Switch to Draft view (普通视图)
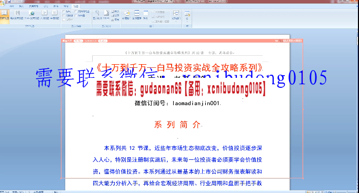The image size is (359, 193). pyautogui.click(x=55, y=15)
